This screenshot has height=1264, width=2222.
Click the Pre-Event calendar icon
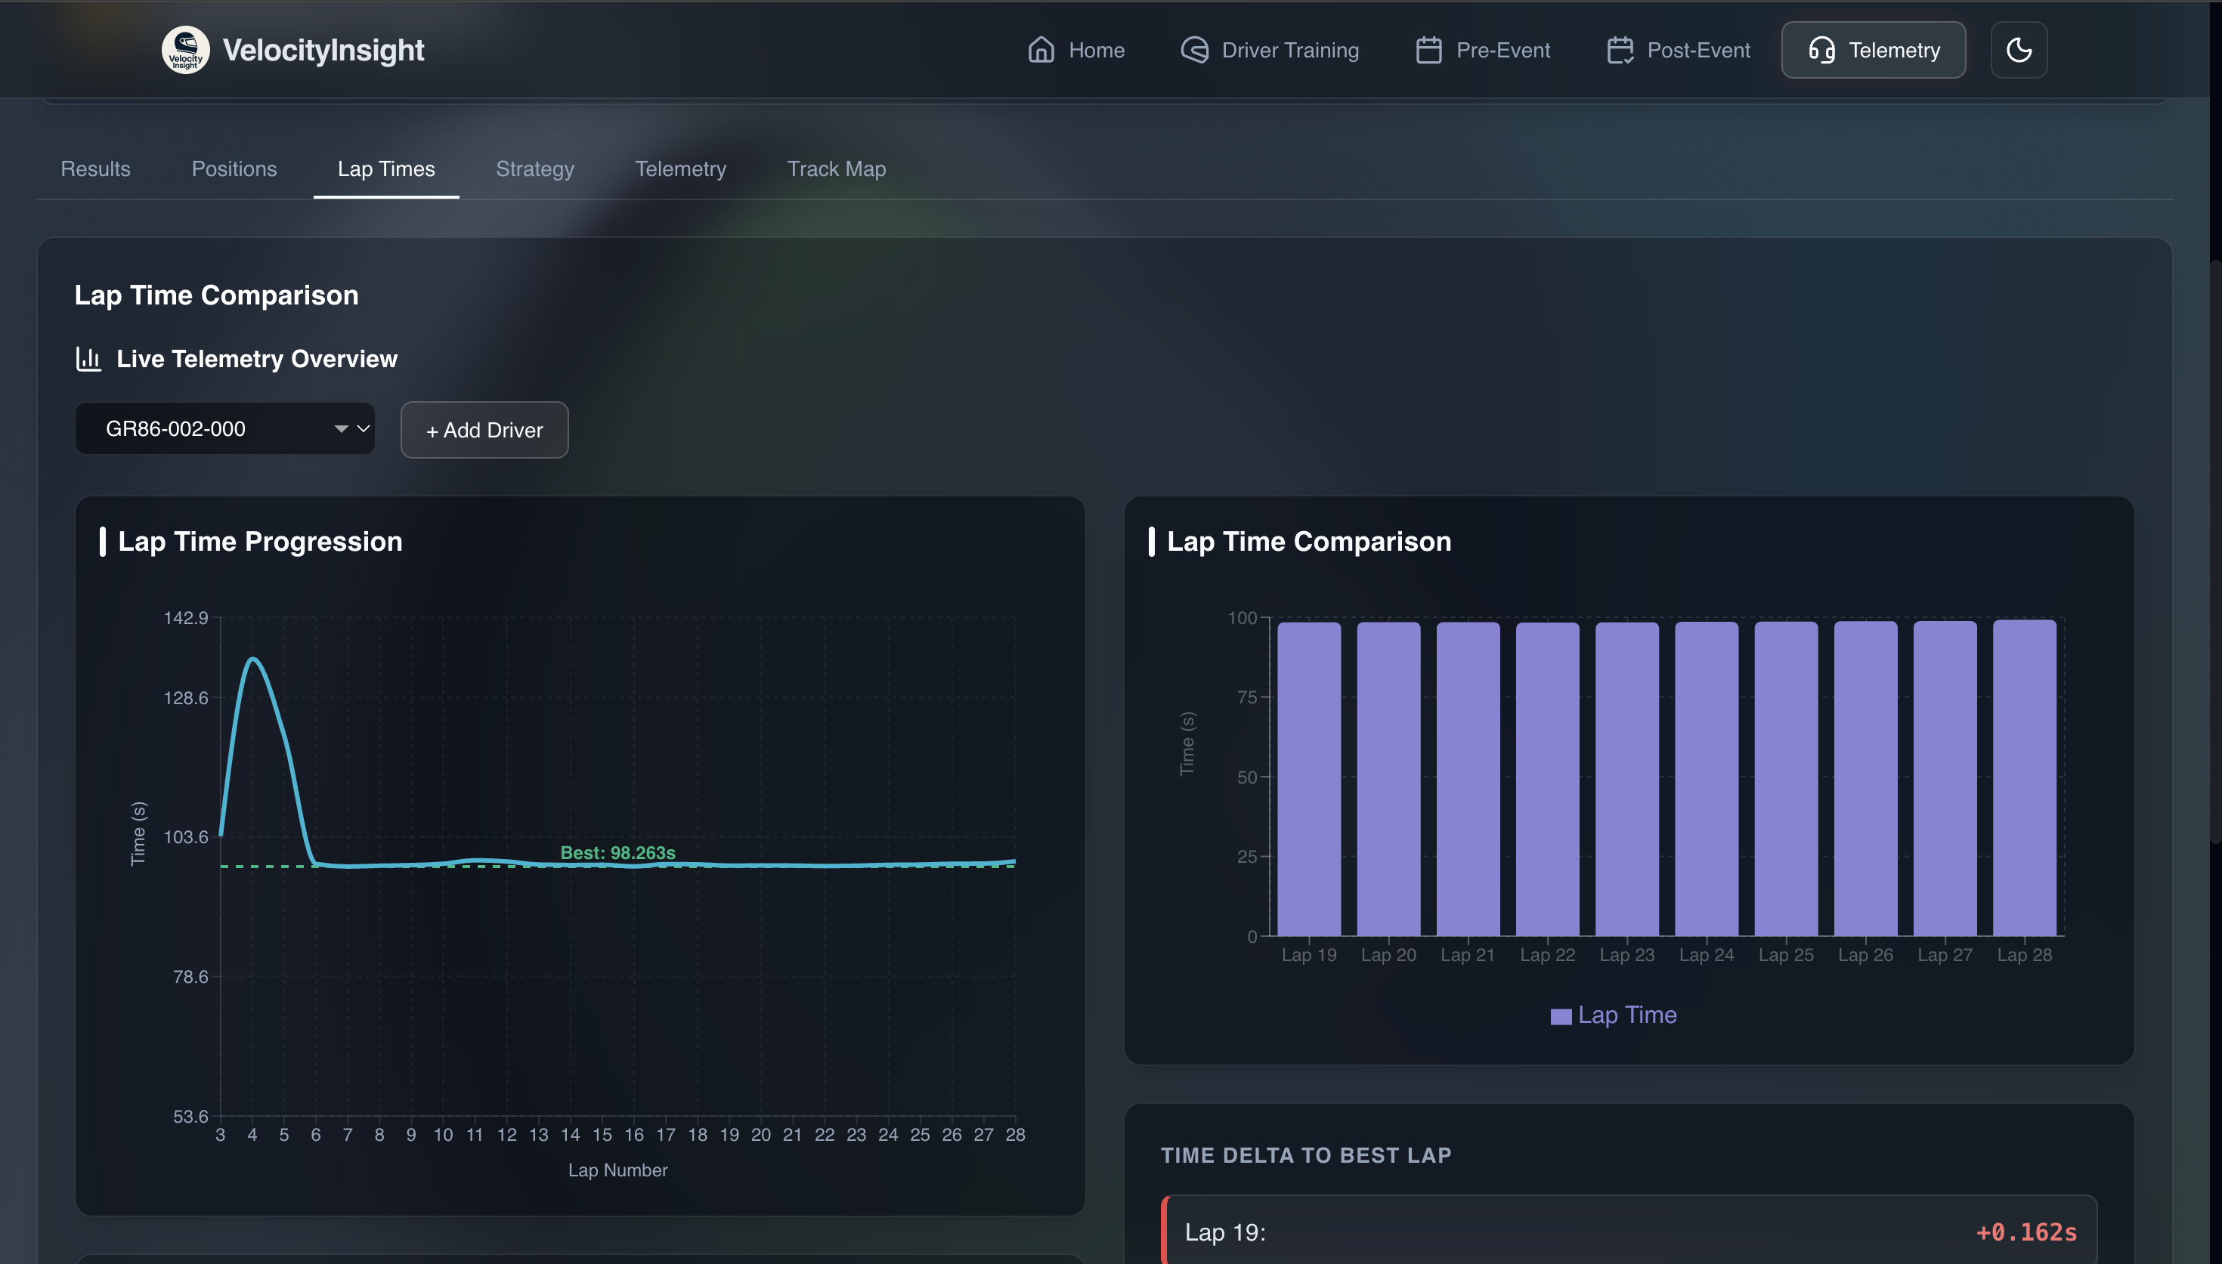point(1428,49)
